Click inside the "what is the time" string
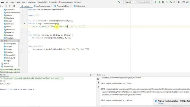Viewport: 190px width, 107px height. pyautogui.click(x=59, y=26)
